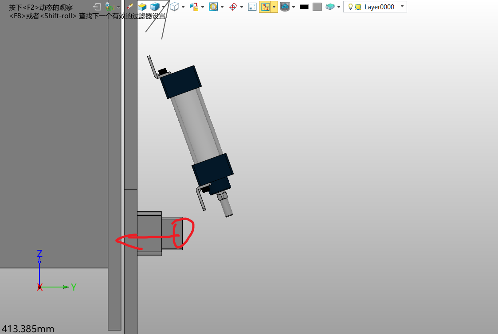Toggle the light bulb layer visibility
Image resolution: width=498 pixels, height=334 pixels.
tap(350, 7)
